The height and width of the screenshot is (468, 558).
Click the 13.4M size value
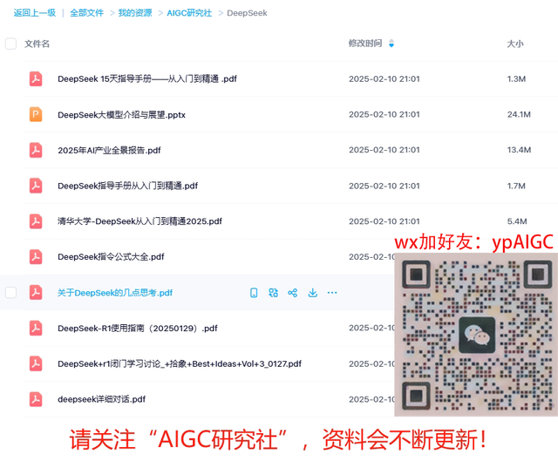pyautogui.click(x=519, y=150)
